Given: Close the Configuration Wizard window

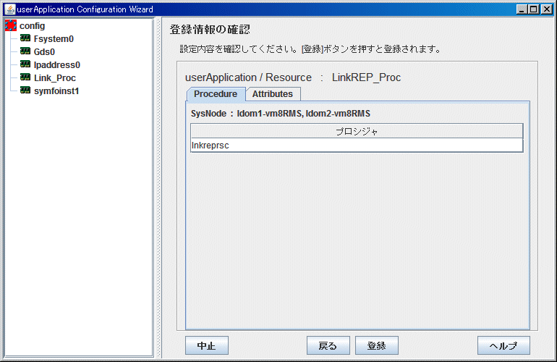Looking at the screenshot, I should coord(546,9).
